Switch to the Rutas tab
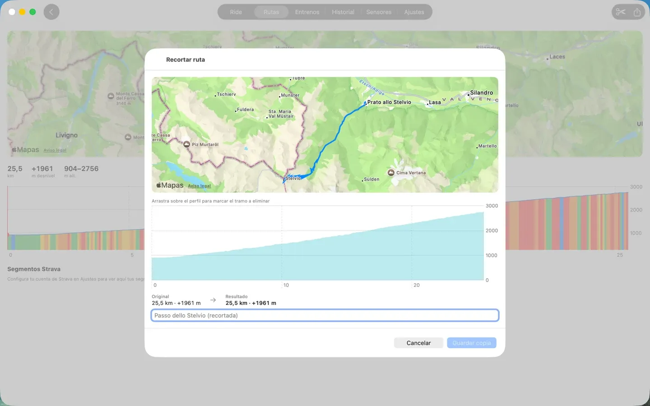The height and width of the screenshot is (406, 650). (271, 12)
